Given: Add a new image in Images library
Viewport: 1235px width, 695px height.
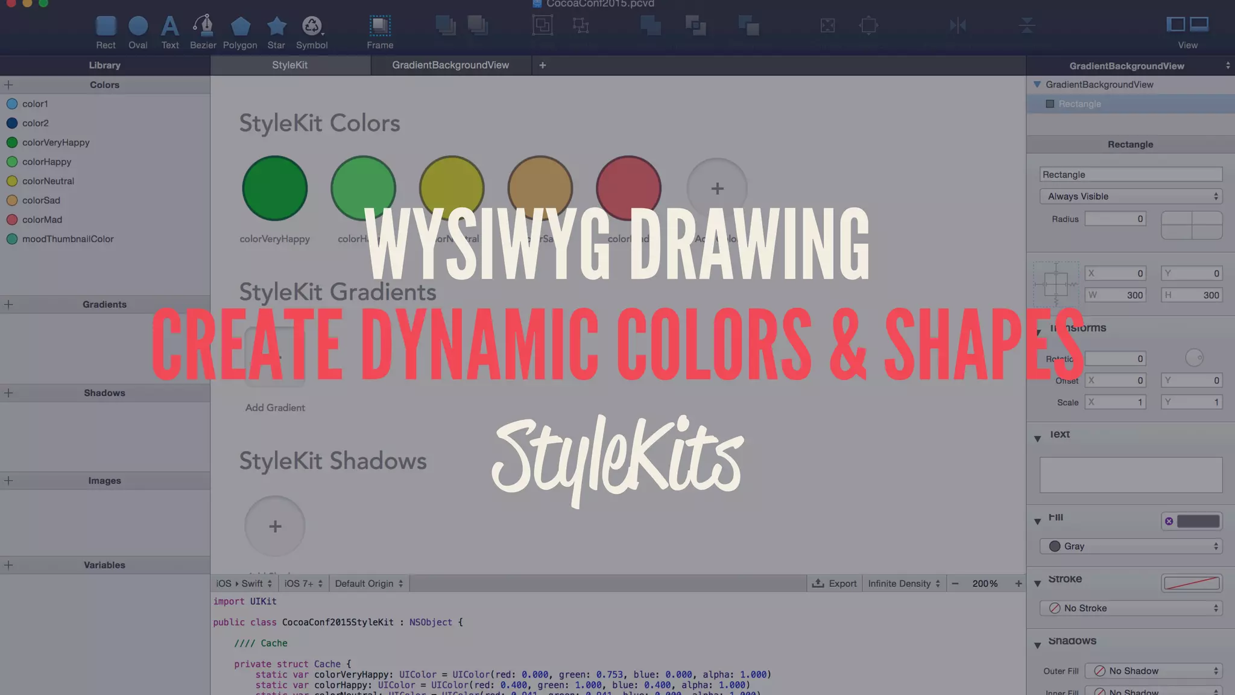Looking at the screenshot, I should 8,481.
